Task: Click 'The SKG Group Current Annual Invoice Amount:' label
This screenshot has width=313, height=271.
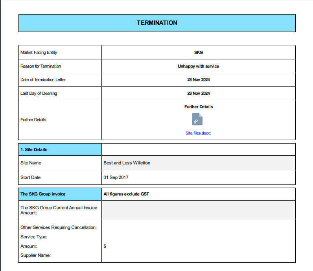Action: (x=59, y=210)
